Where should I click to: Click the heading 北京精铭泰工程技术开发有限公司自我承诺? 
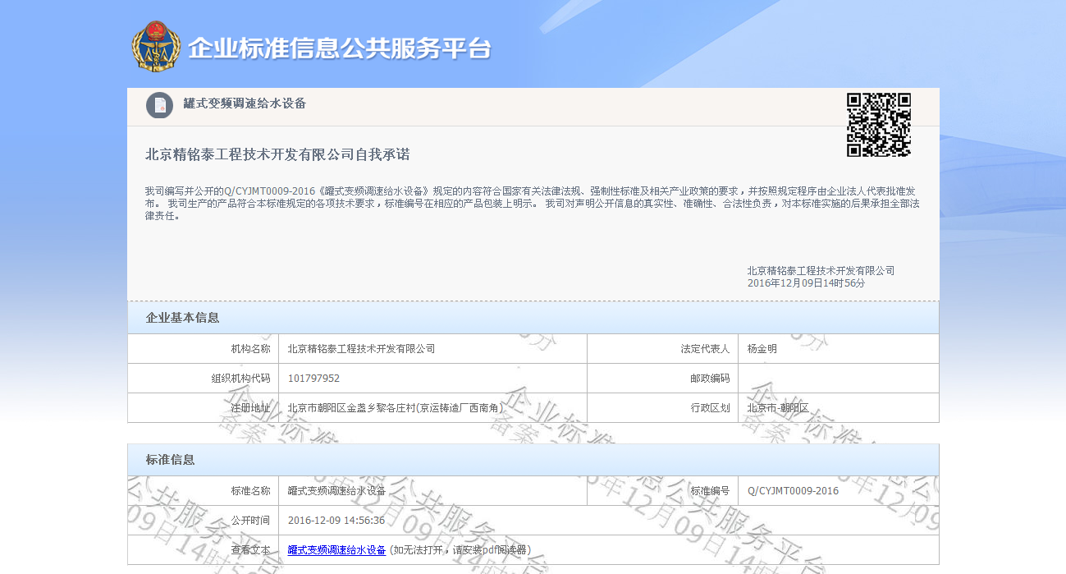(277, 154)
